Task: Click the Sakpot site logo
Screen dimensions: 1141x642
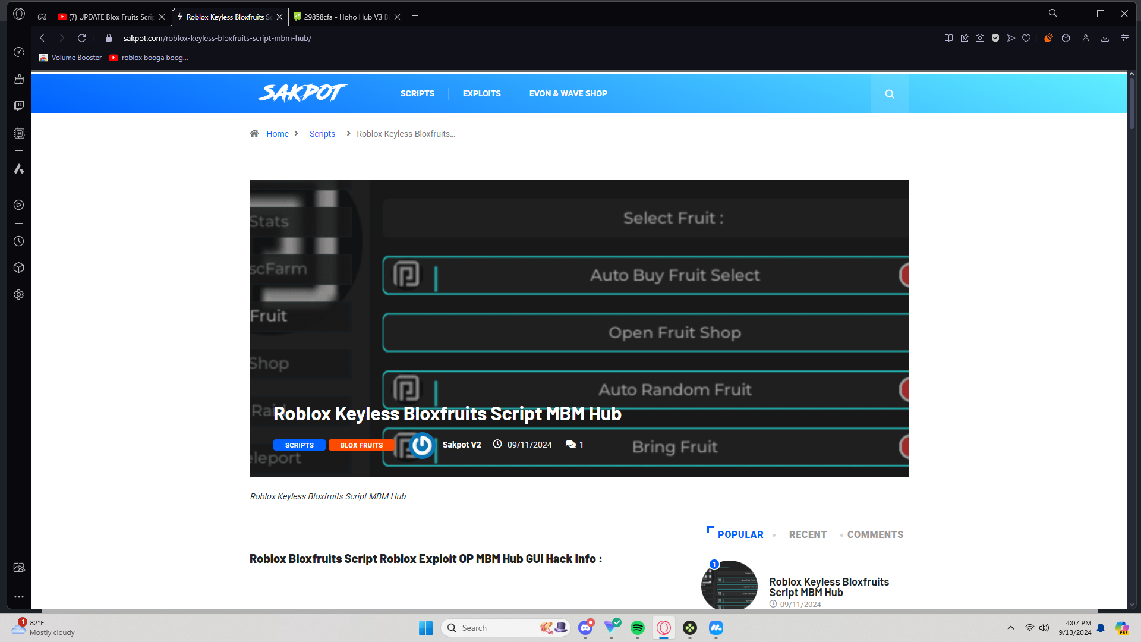Action: click(x=302, y=93)
